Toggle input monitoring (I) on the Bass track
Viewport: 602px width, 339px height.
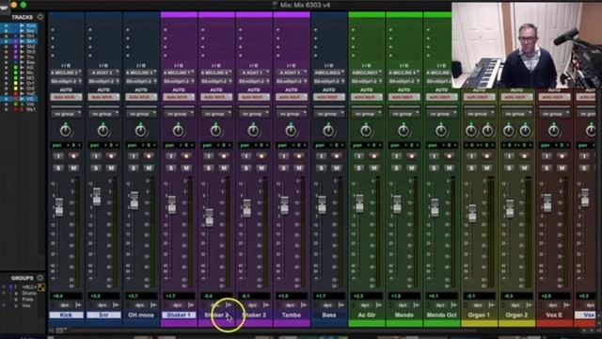point(322,156)
